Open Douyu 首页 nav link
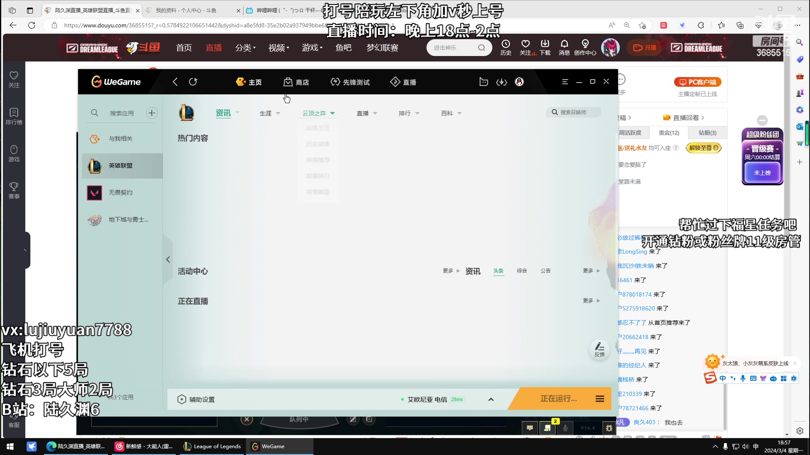Screen dimensions: 810x455 click(184, 48)
